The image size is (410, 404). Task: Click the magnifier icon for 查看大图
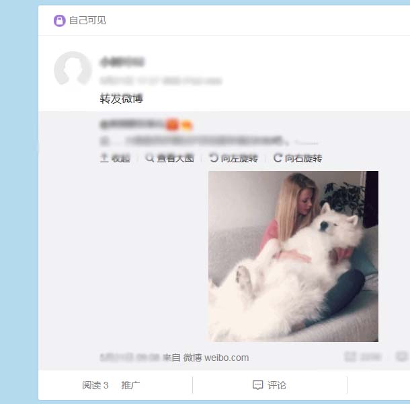click(150, 158)
